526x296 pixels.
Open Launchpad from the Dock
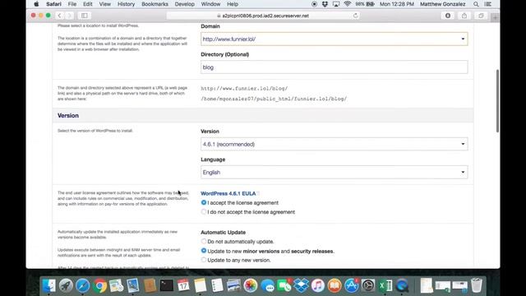(66, 285)
